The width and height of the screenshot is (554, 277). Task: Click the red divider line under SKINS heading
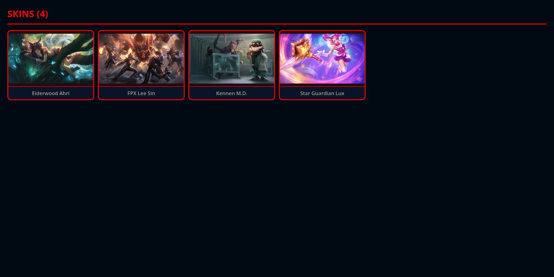pyautogui.click(x=277, y=24)
